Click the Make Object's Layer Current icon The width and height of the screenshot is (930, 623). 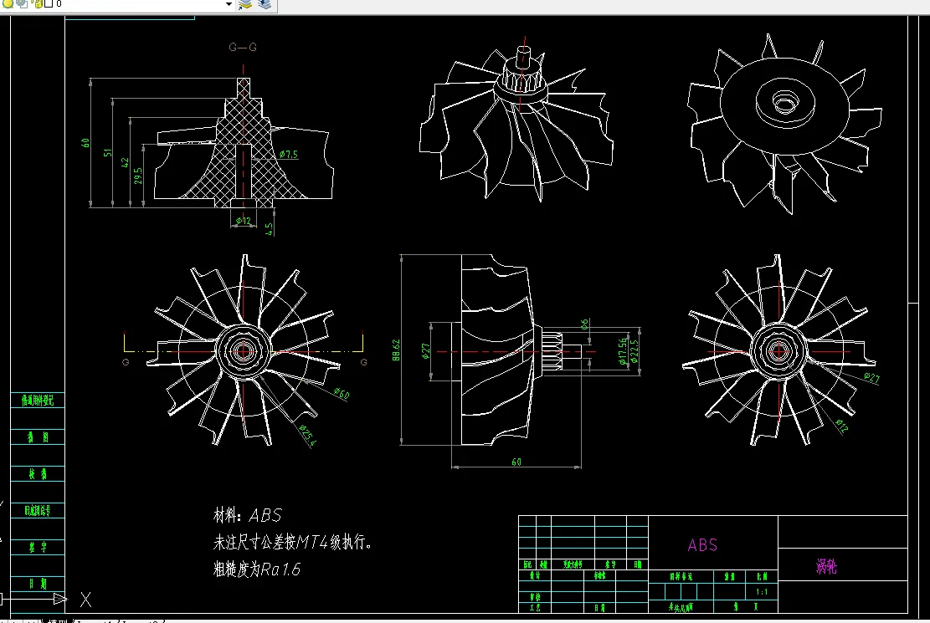pyautogui.click(x=245, y=5)
